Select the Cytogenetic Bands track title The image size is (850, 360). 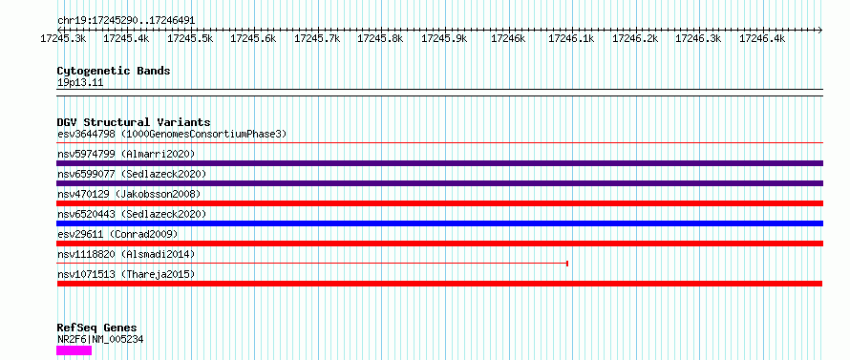pyautogui.click(x=114, y=71)
